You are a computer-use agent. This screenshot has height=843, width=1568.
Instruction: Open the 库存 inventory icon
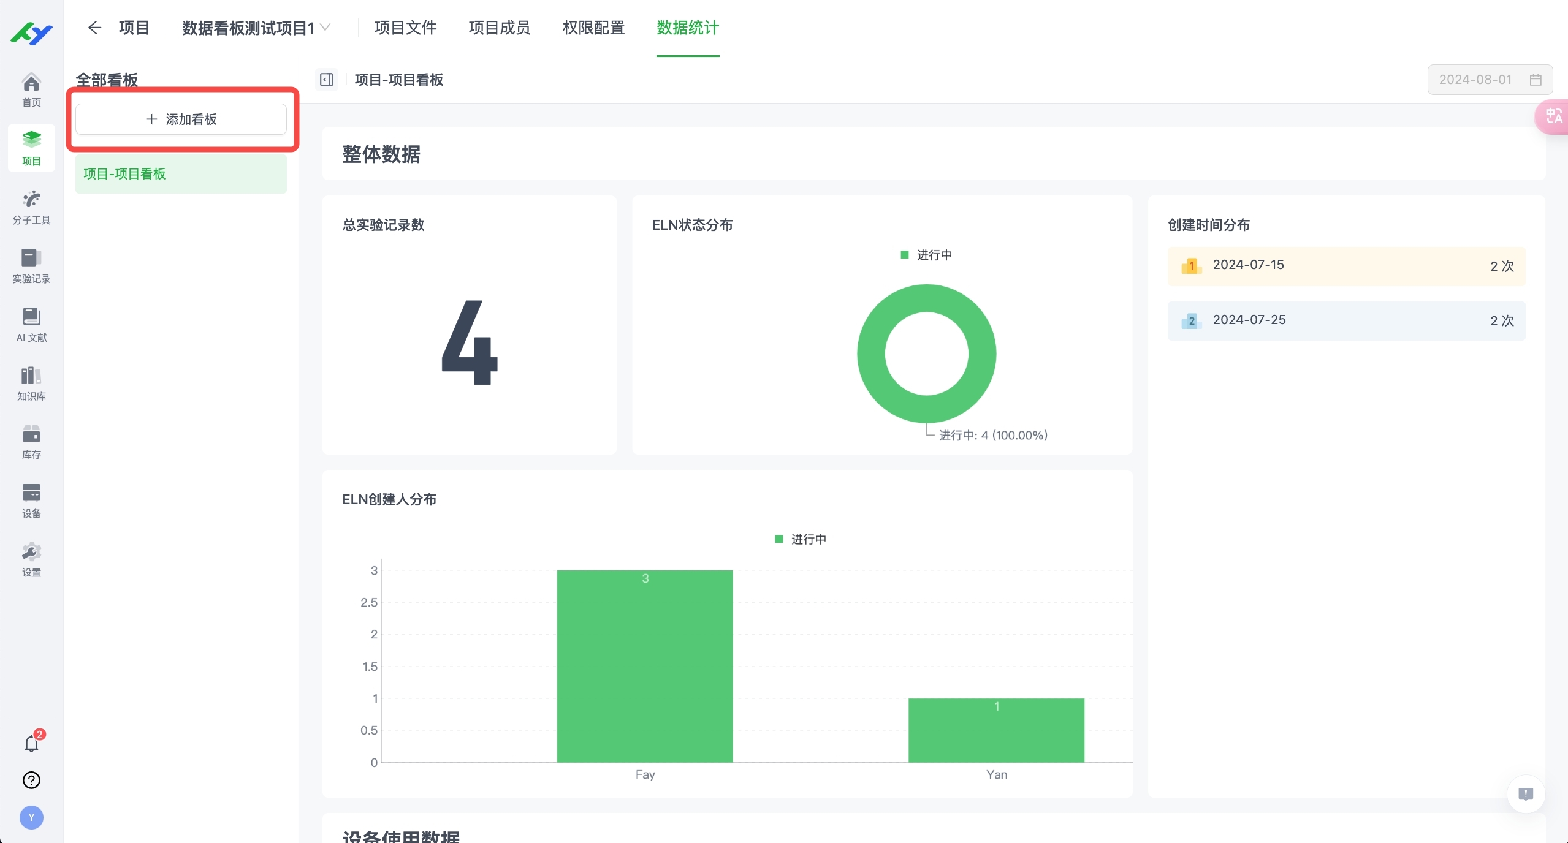coord(31,442)
